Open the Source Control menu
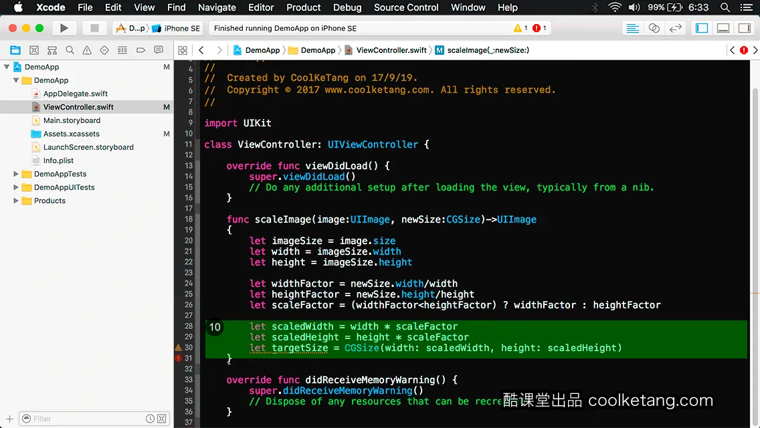The width and height of the screenshot is (760, 428). (406, 7)
